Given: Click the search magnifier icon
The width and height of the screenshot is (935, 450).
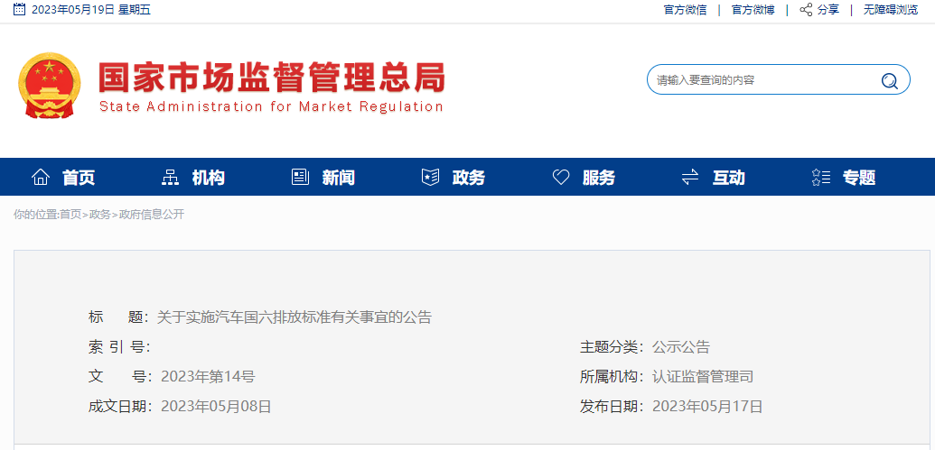Looking at the screenshot, I should pos(889,80).
